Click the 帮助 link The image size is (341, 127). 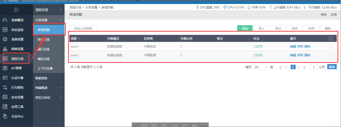[324, 15]
